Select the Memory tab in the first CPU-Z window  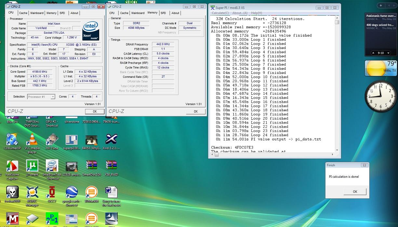click(x=51, y=13)
